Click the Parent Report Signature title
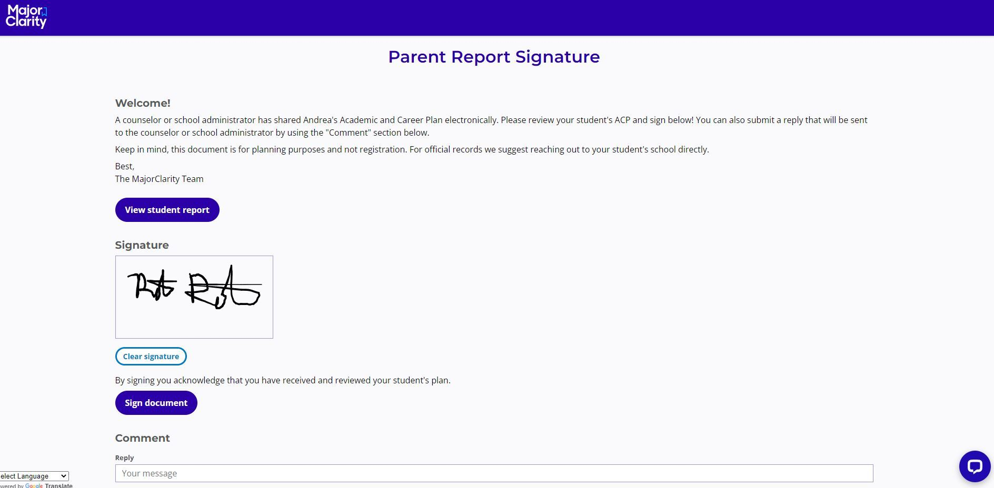The height and width of the screenshot is (488, 994). click(494, 57)
